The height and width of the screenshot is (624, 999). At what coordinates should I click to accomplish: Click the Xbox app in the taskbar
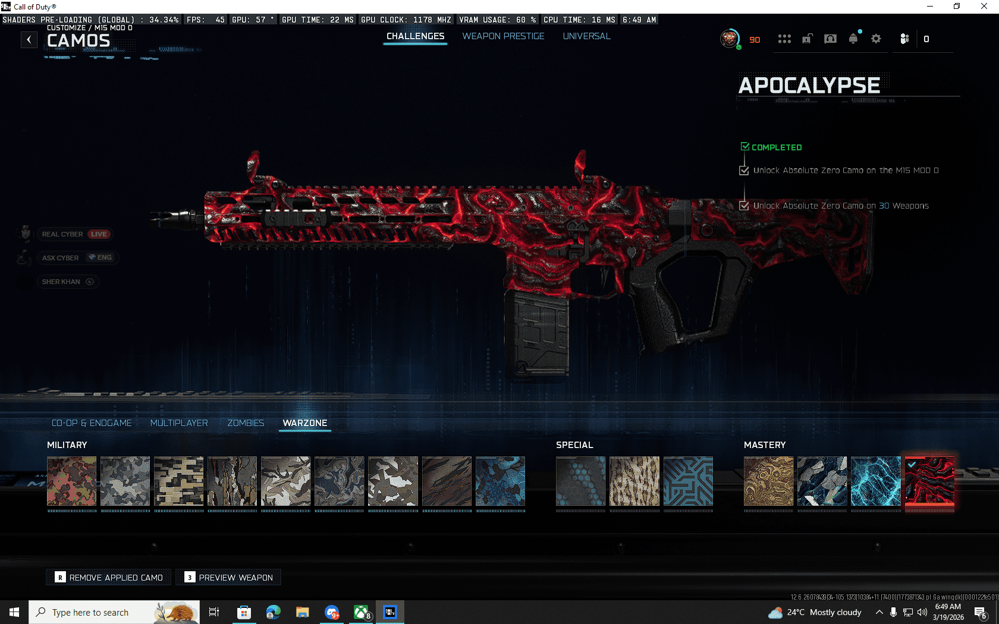[x=361, y=612]
